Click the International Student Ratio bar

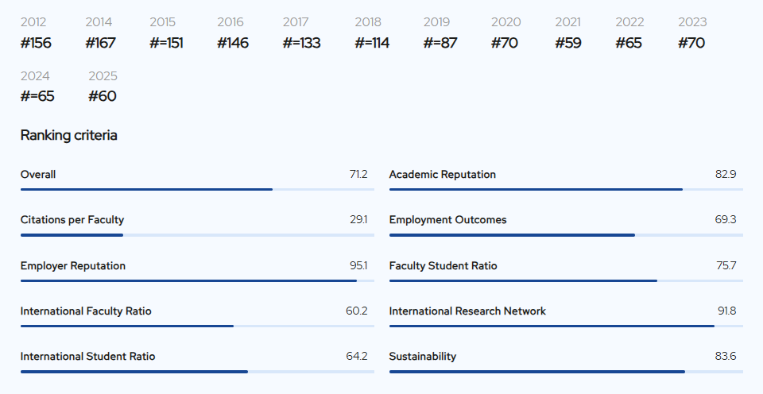pyautogui.click(x=197, y=372)
